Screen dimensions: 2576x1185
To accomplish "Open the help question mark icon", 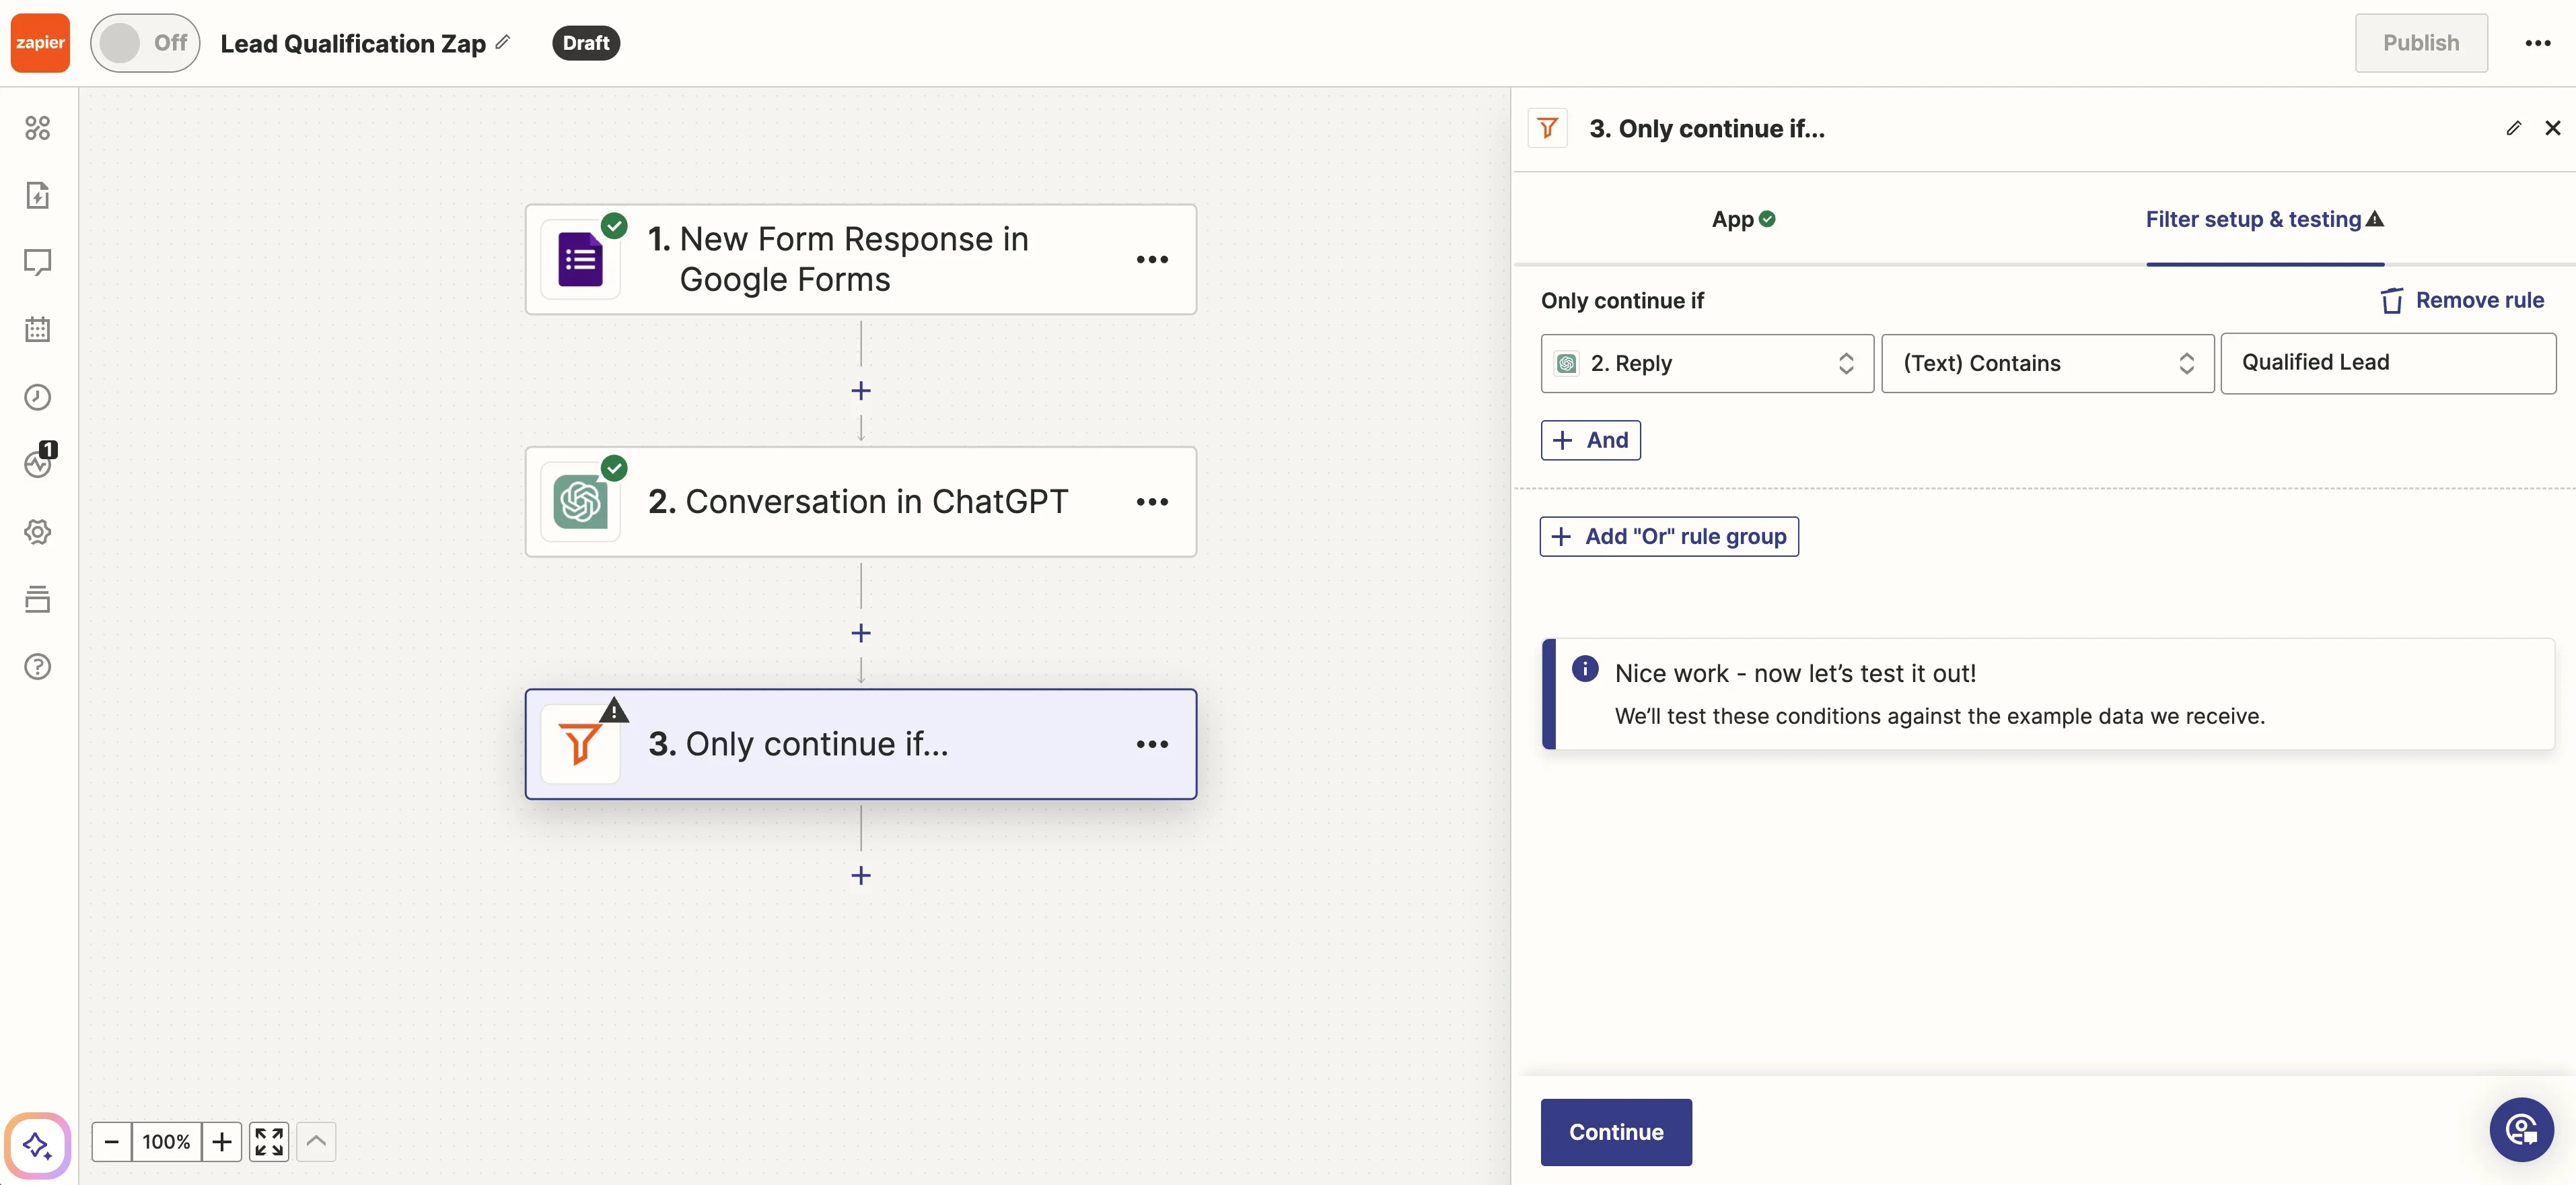I will (38, 667).
